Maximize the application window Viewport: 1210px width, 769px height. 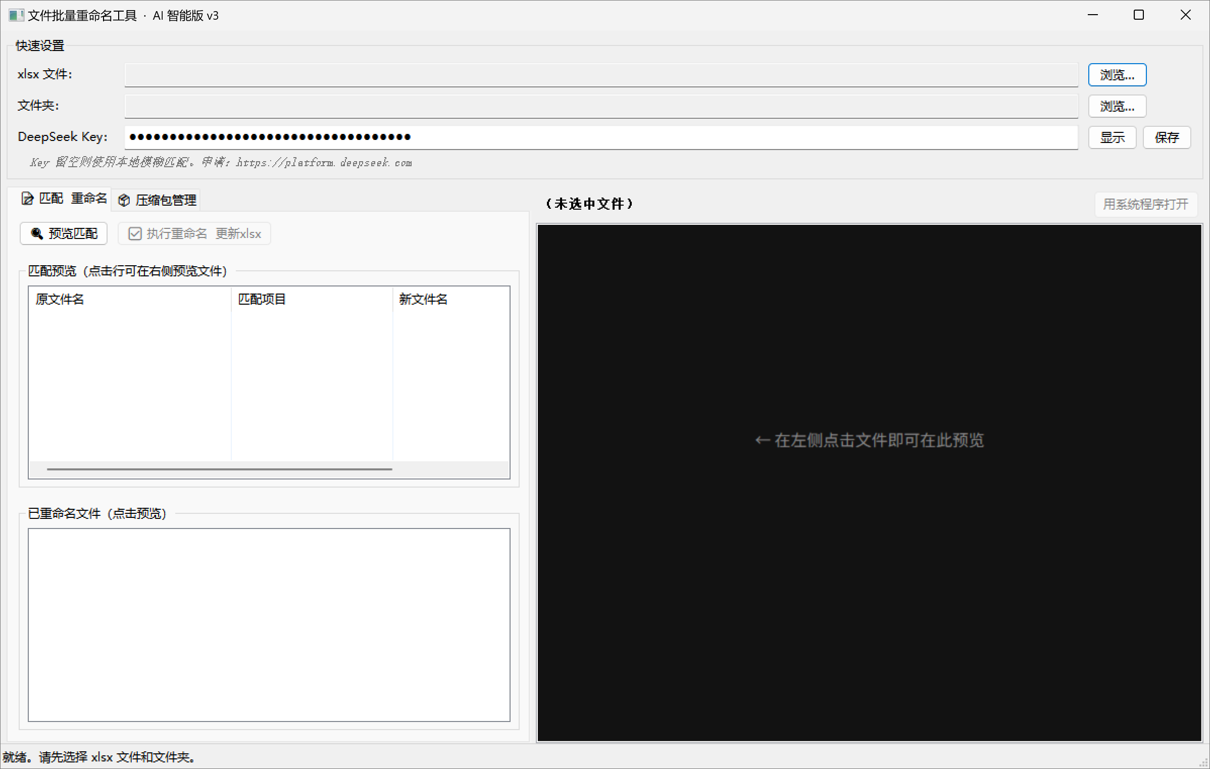click(x=1139, y=15)
